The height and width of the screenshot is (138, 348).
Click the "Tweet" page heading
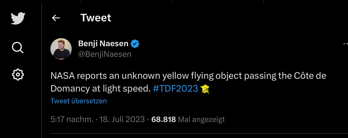(96, 18)
